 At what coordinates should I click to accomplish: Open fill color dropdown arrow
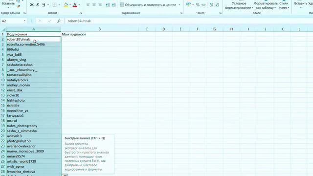tap(70, 5)
